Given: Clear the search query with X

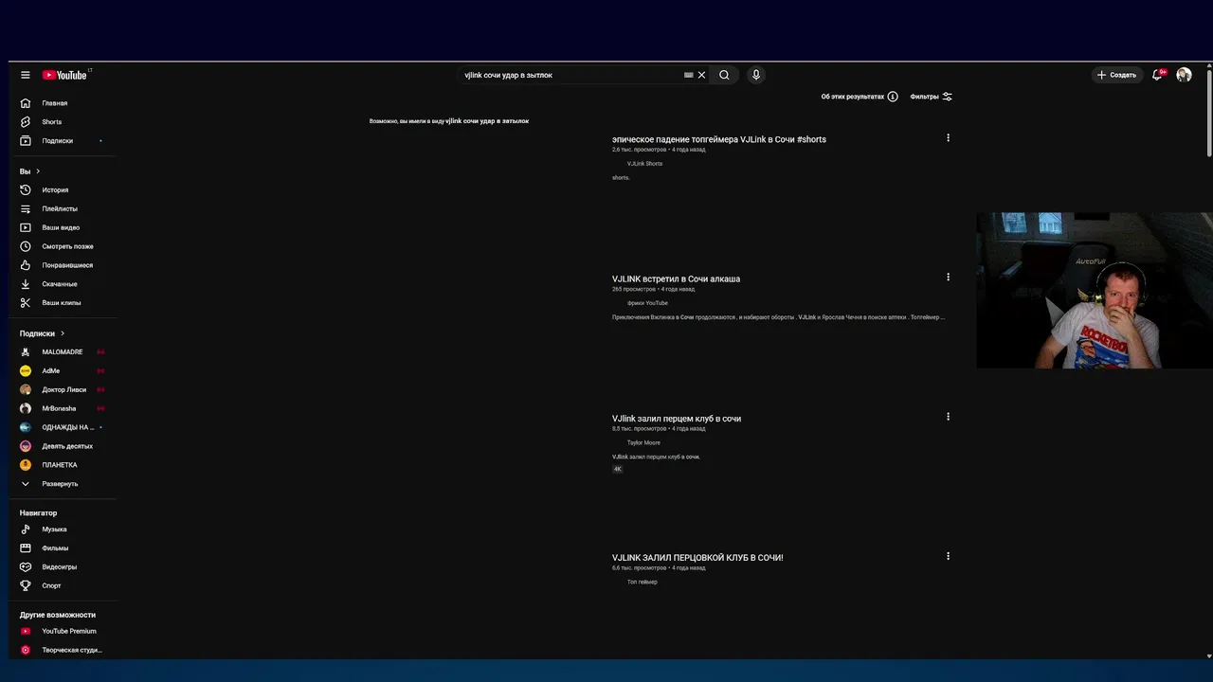Looking at the screenshot, I should pos(701,75).
